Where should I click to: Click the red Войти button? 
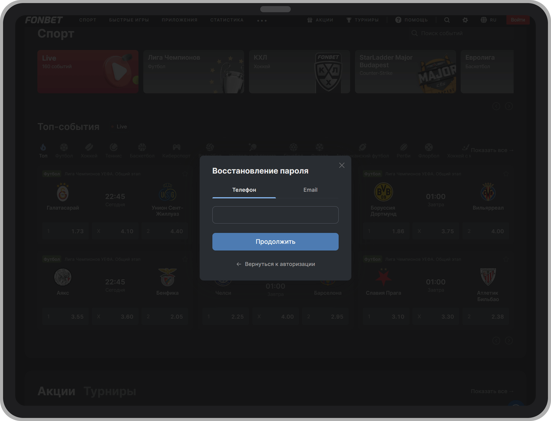(518, 20)
